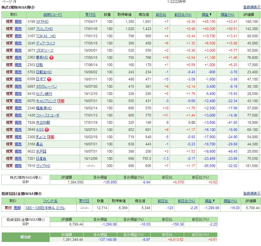Click 現買 for 水戸証 row
Image resolution: width=261 pixels, height=246 pixels.
9,151
